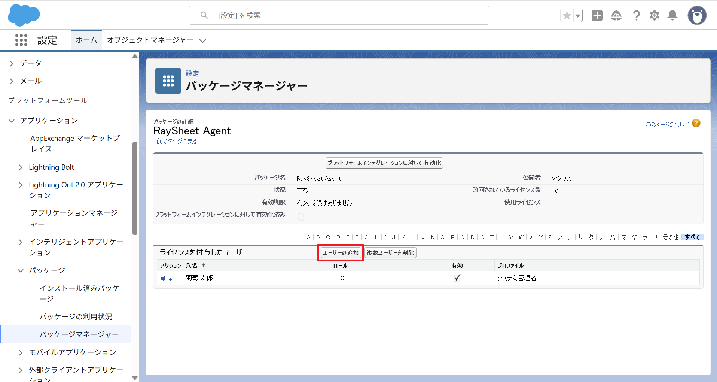Open the global actions plus icon
The height and width of the screenshot is (382, 717).
coord(597,15)
